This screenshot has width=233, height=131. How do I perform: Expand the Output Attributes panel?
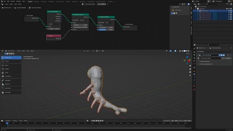click(205, 61)
